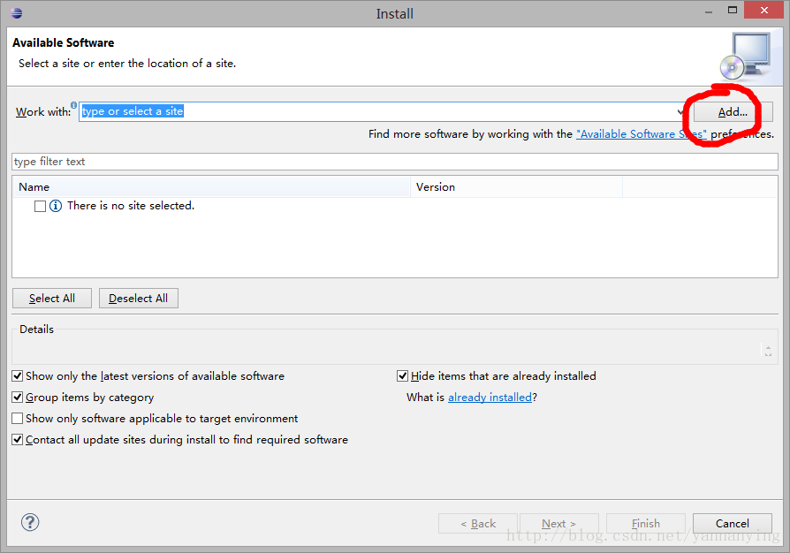This screenshot has width=790, height=553.
Task: Cancel the Install dialog
Action: tap(733, 523)
